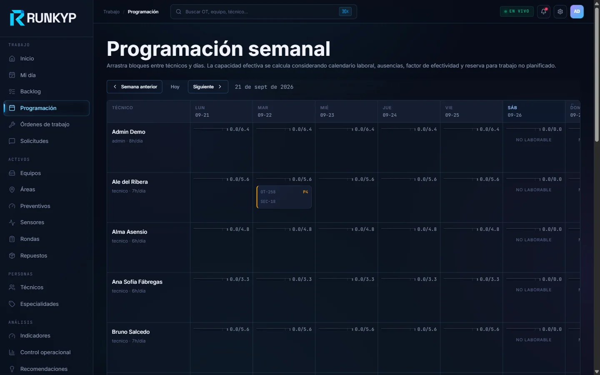Click the date label 21 de sept de 2026
Screen dimensions: 600x375
coord(264,87)
